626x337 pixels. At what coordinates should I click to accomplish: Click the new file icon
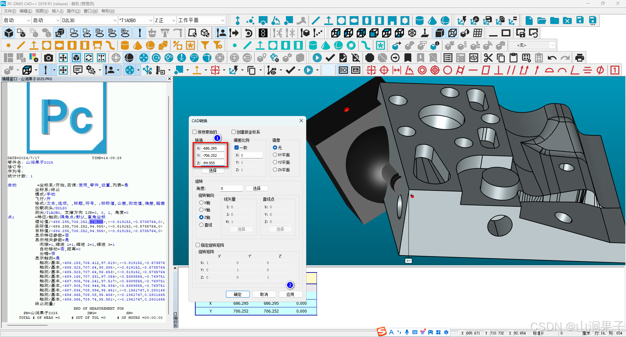[529, 21]
